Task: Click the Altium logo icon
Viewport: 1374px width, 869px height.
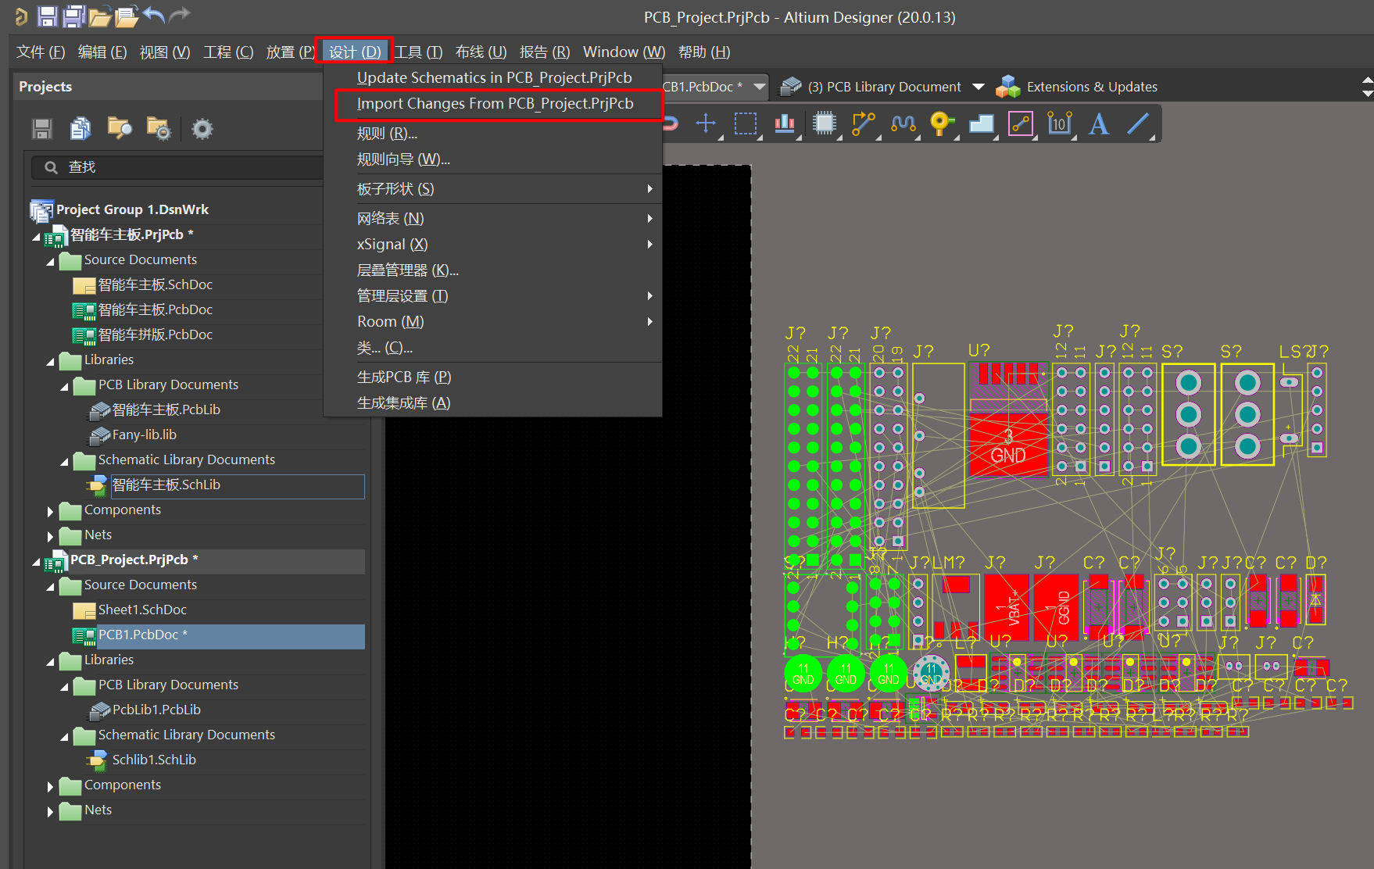Action: 21,16
